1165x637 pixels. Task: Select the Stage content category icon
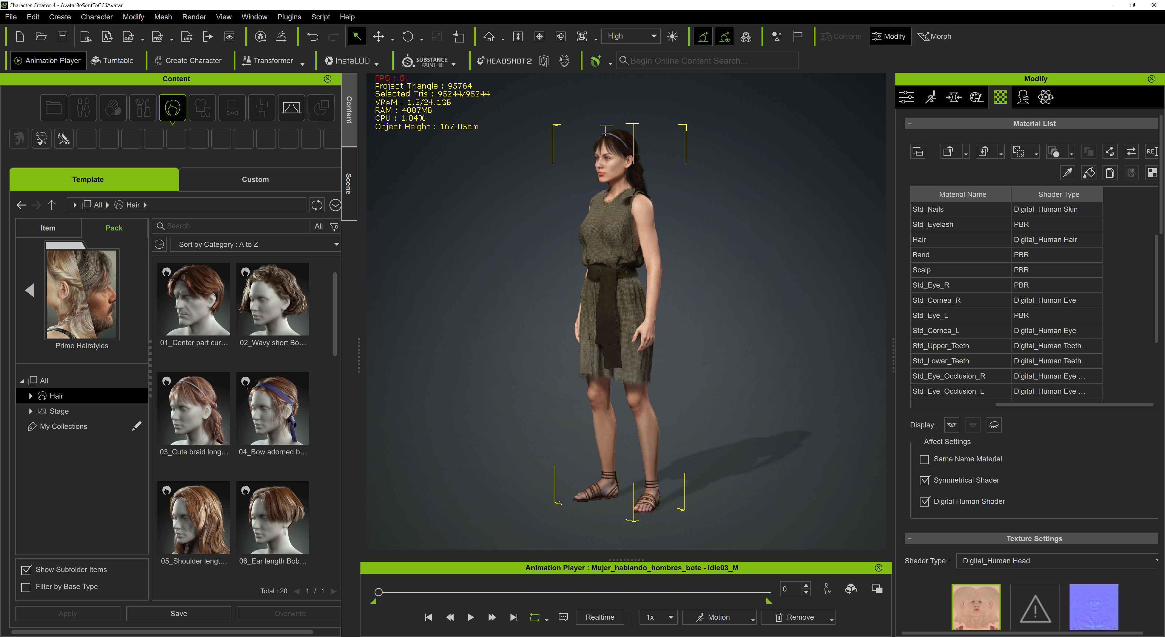[x=291, y=108]
